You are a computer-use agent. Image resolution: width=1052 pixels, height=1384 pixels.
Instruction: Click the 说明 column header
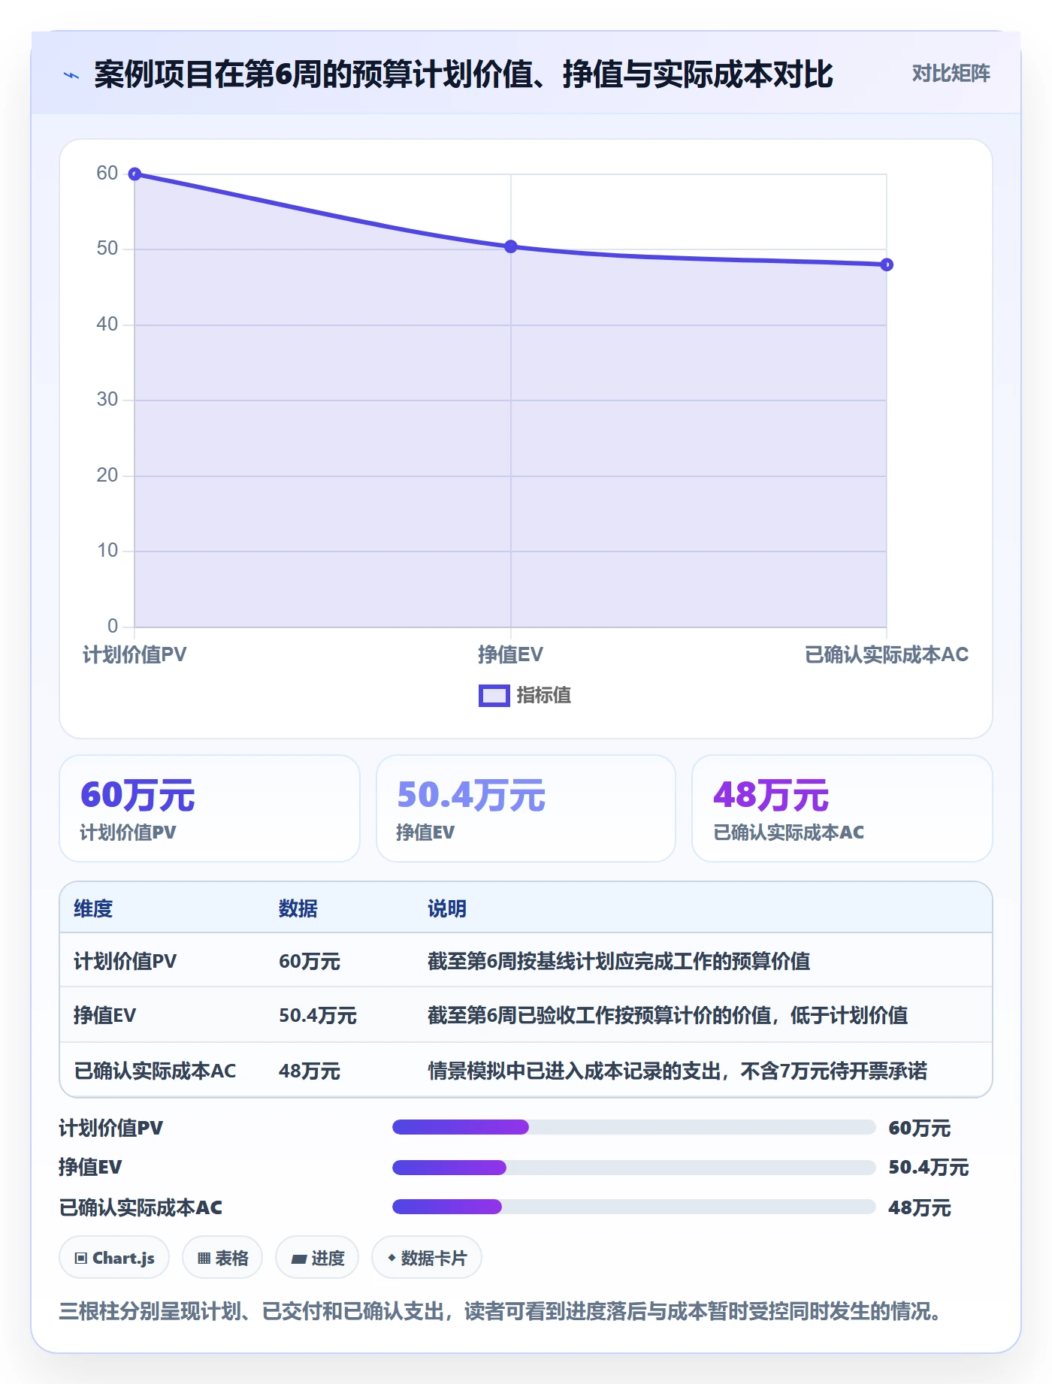pyautogui.click(x=447, y=908)
